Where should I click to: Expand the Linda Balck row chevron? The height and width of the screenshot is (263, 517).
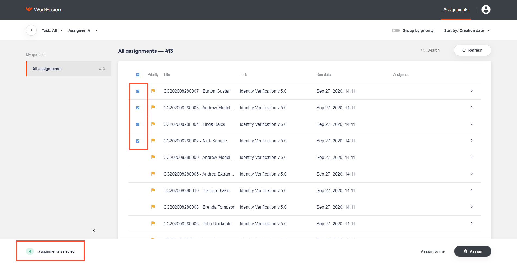(x=472, y=124)
